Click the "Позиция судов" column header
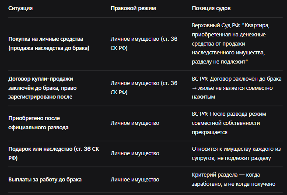Image resolution: width=287 pixels, height=195 pixels. tap(211, 8)
